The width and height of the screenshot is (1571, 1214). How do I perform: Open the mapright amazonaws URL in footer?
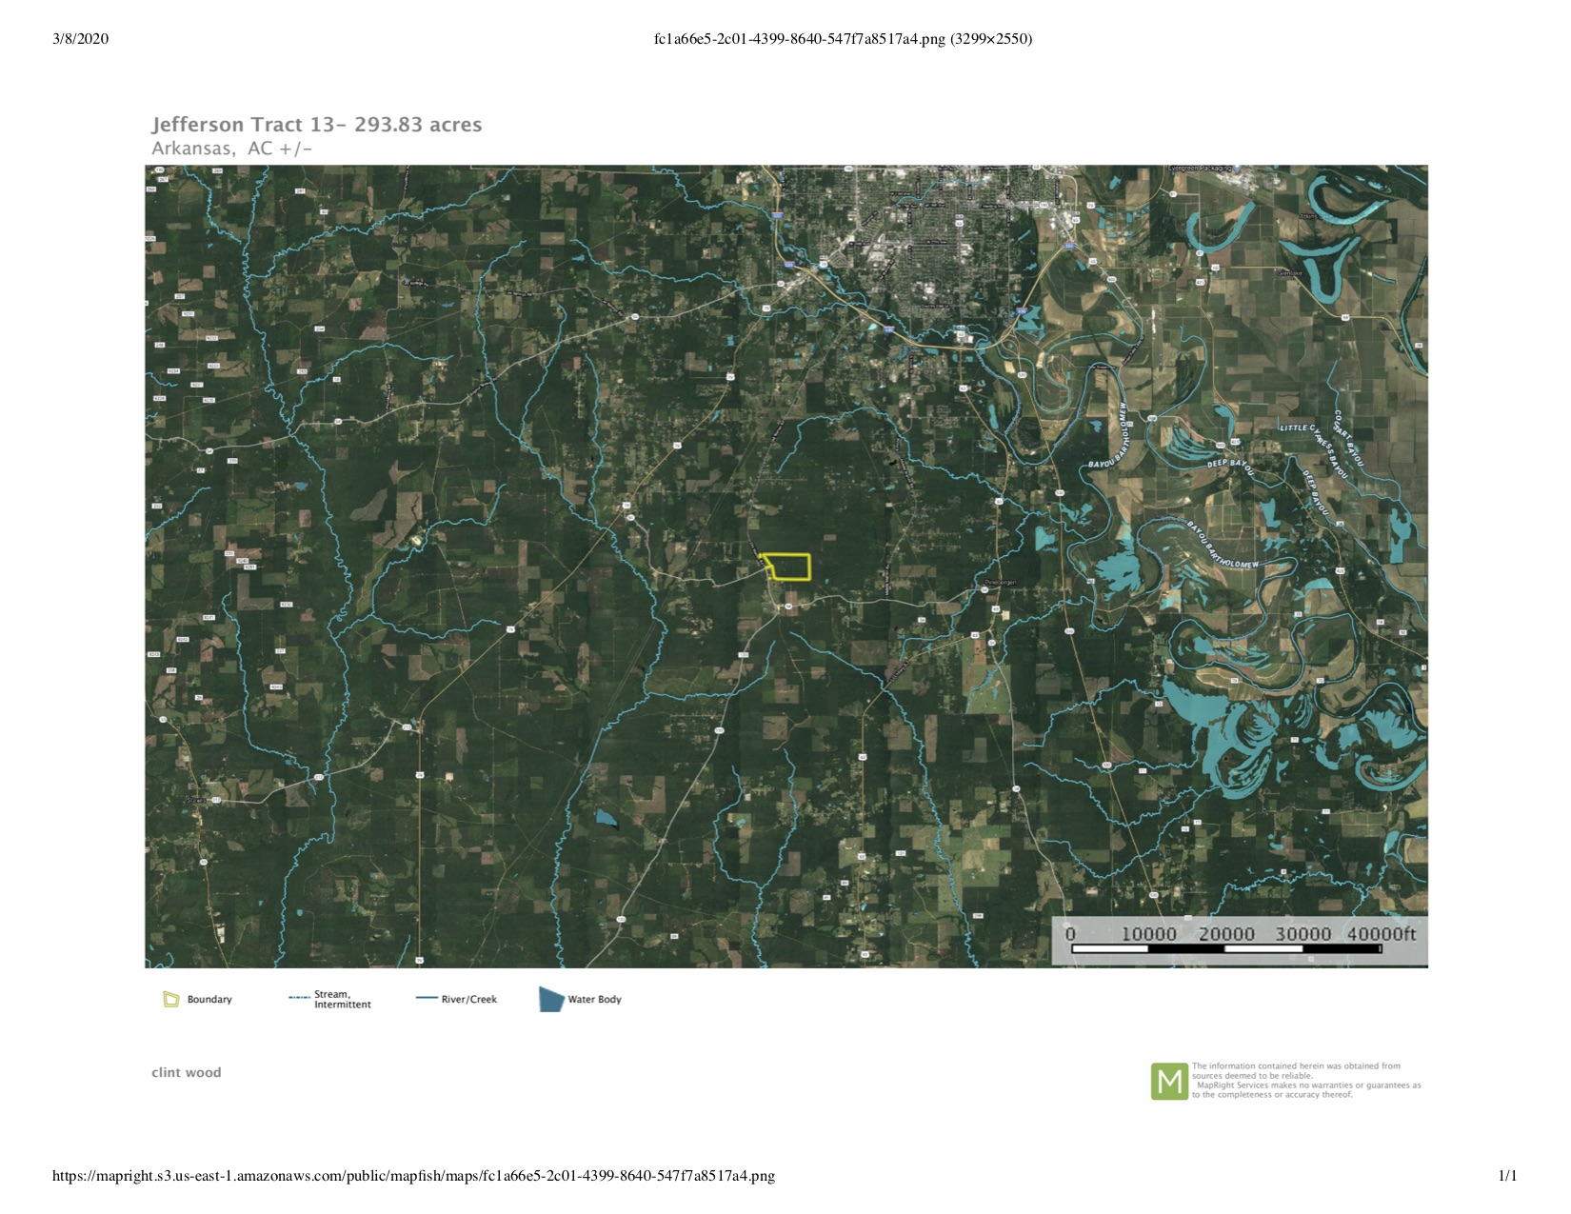tap(413, 1176)
